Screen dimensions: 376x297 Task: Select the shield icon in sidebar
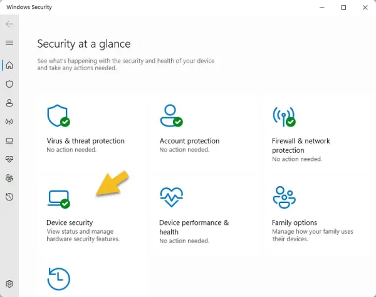[9, 84]
